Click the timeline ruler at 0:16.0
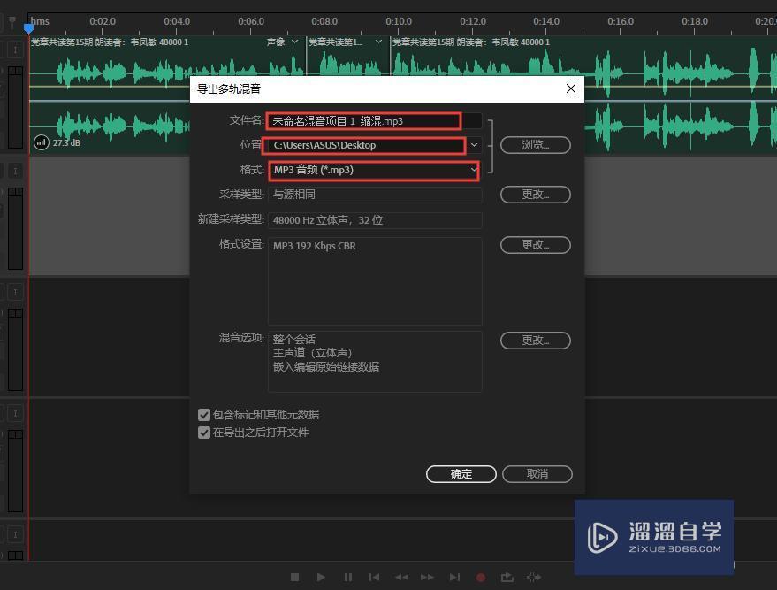Screen dimensions: 777x590 click(621, 21)
